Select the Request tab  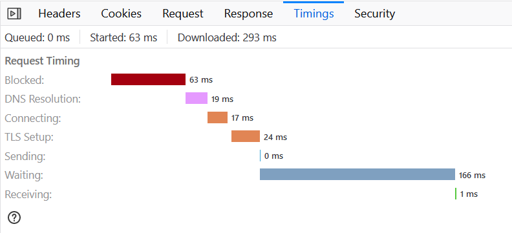tap(183, 14)
